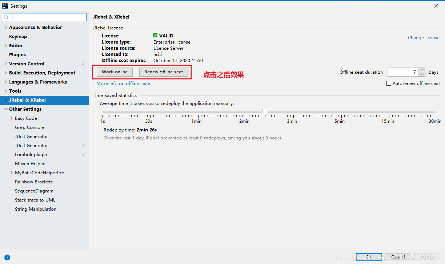Click the IntelliJ logo in the title bar
445x264 pixels.
(5, 6)
